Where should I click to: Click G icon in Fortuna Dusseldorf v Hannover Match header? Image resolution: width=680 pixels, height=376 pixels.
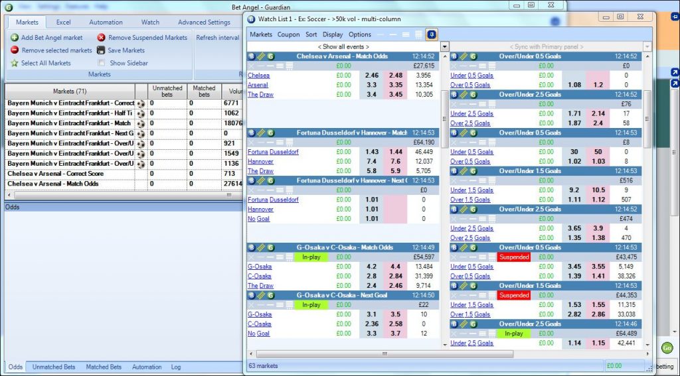(x=271, y=133)
